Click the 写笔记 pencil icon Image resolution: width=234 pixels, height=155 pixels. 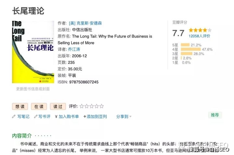(x=14, y=116)
